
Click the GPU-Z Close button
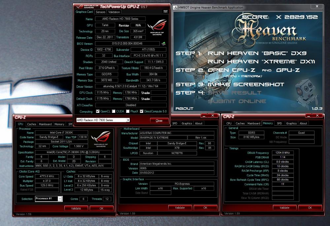tap(159, 120)
